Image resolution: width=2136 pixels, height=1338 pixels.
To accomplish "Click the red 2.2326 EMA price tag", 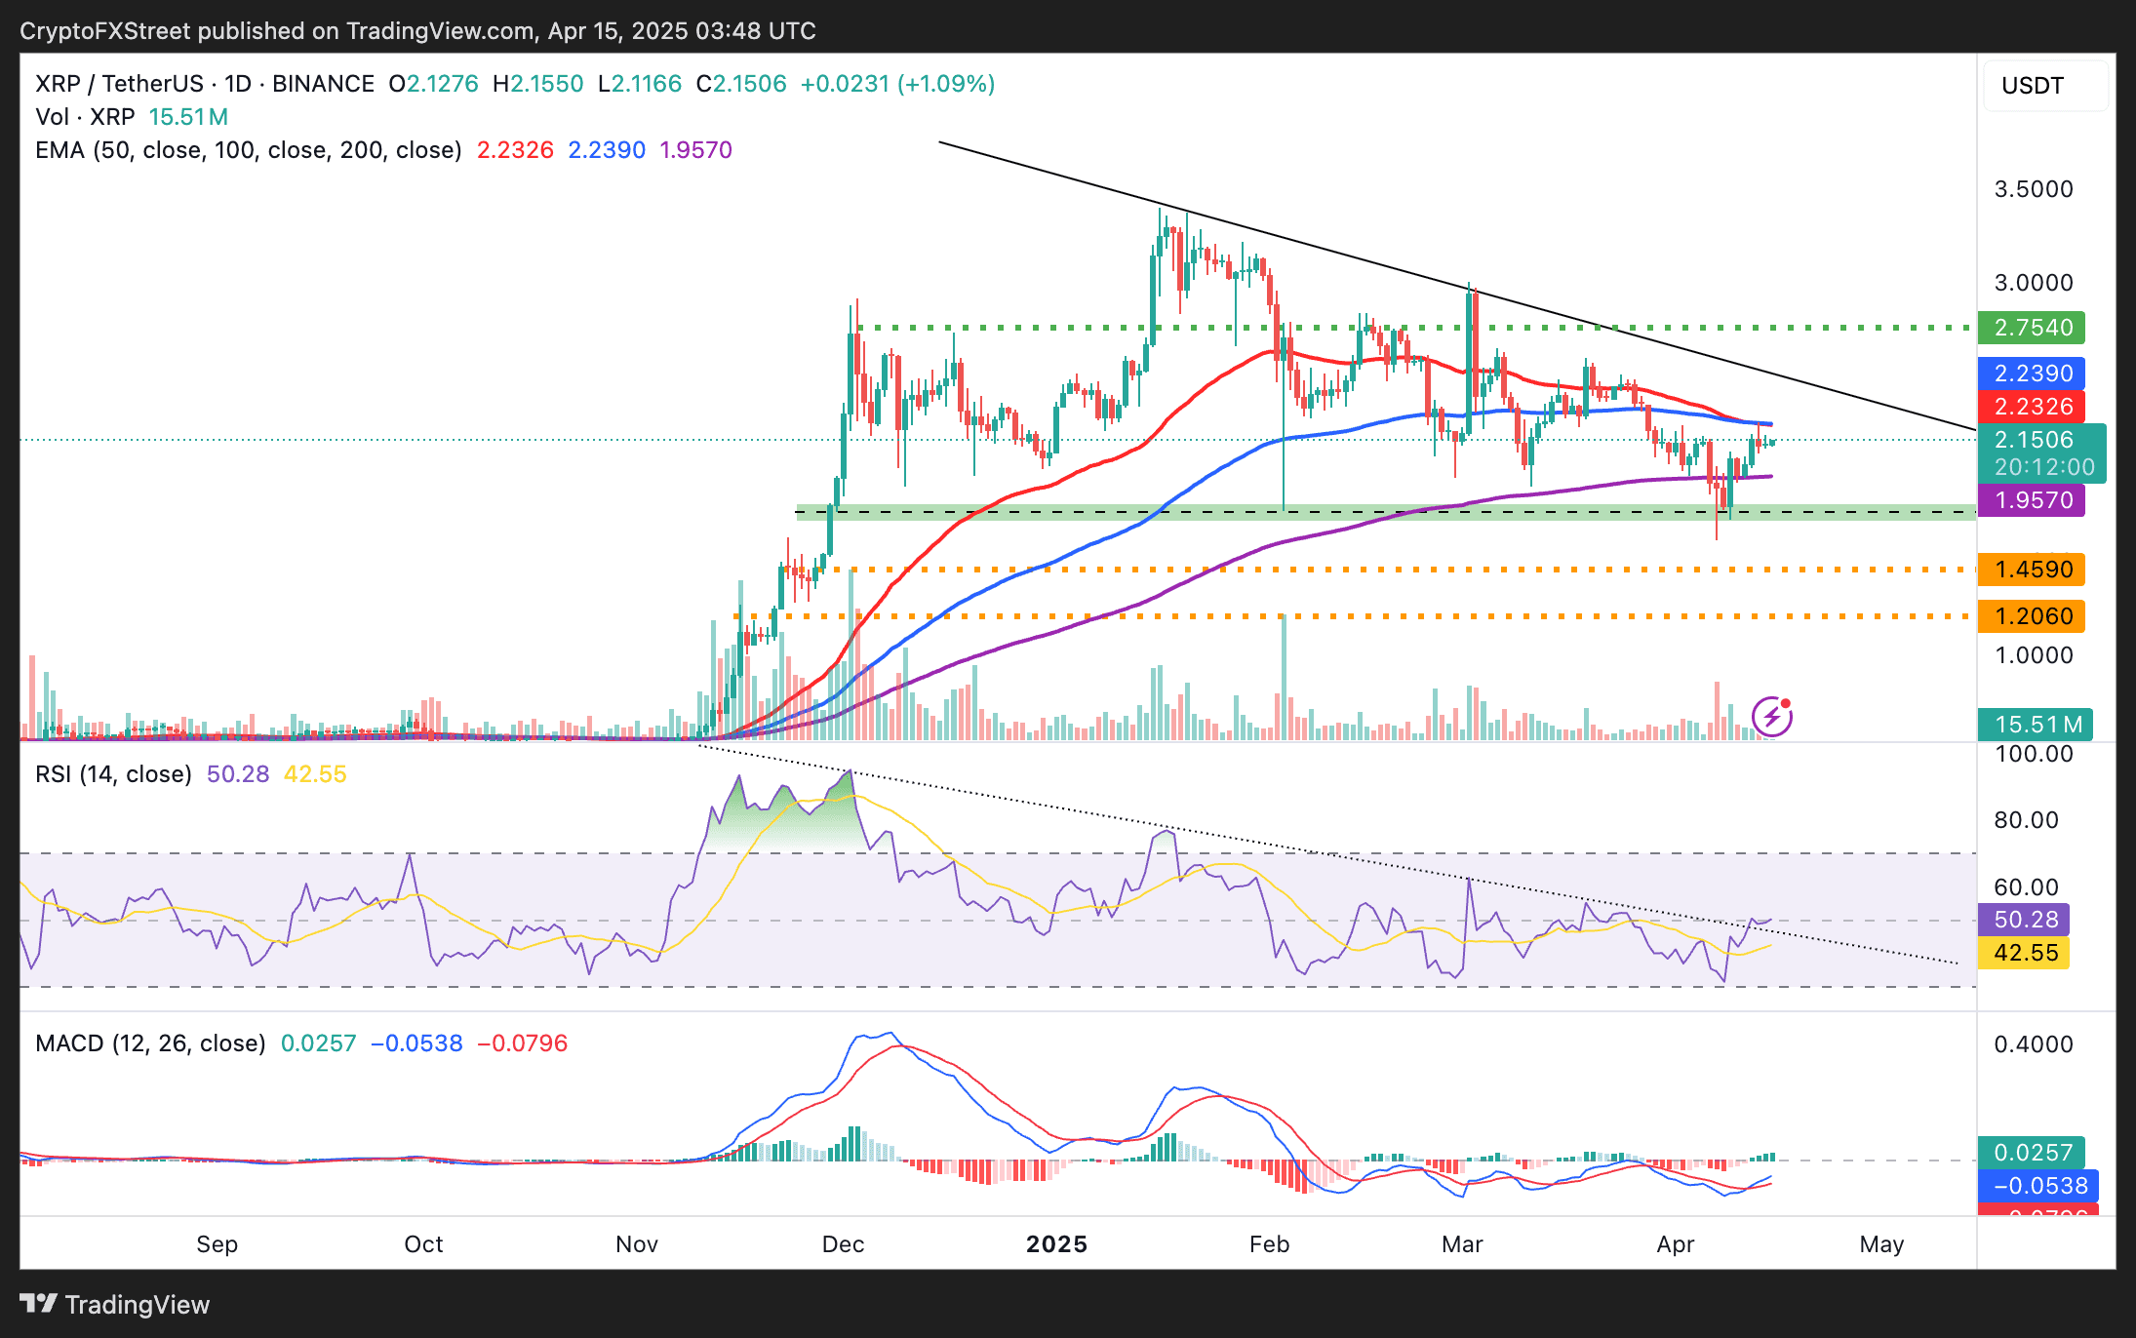I will (x=2032, y=407).
